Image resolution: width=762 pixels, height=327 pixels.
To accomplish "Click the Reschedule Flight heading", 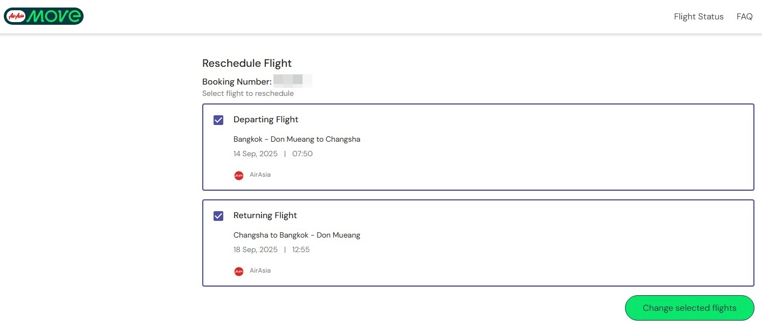I will click(246, 63).
